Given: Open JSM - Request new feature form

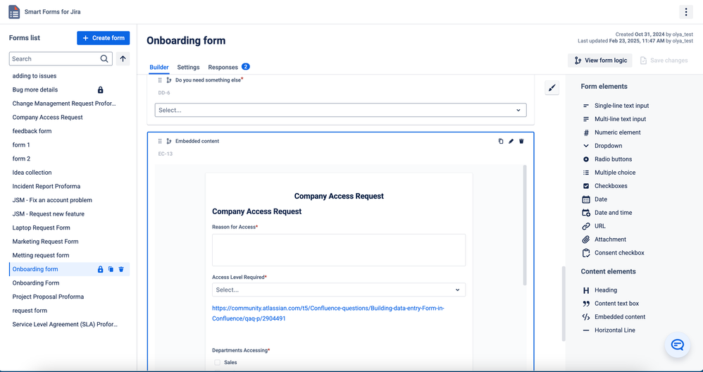Looking at the screenshot, I should pyautogui.click(x=49, y=214).
